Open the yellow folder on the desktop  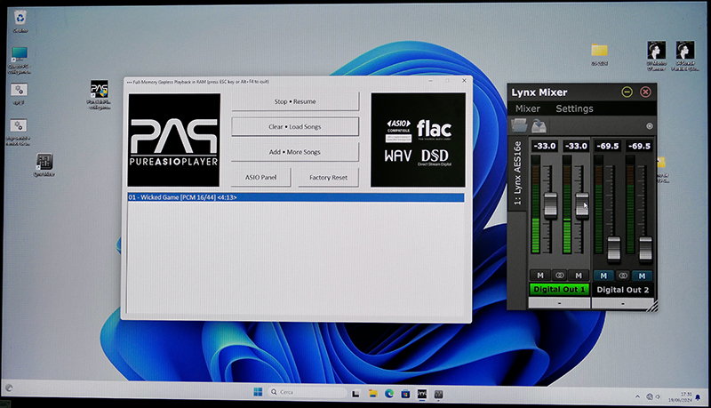point(599,54)
